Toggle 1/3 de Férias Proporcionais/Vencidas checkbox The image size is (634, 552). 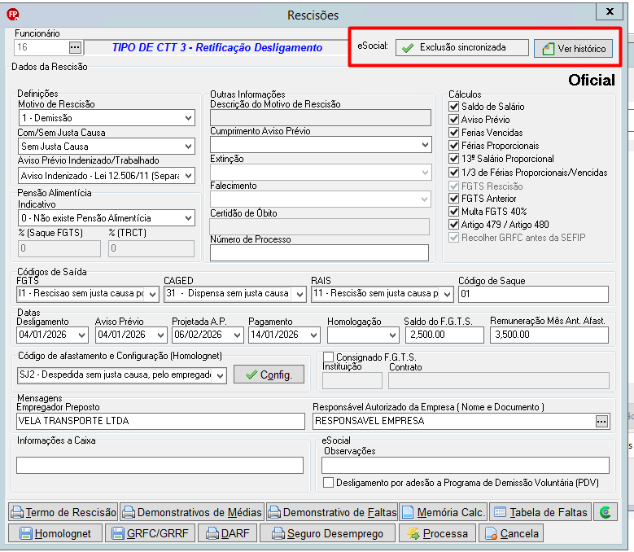pyautogui.click(x=453, y=173)
